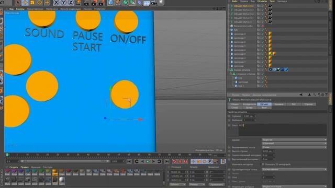Collapse the Булева объектов tree node
The image size is (335, 188).
(229, 70)
